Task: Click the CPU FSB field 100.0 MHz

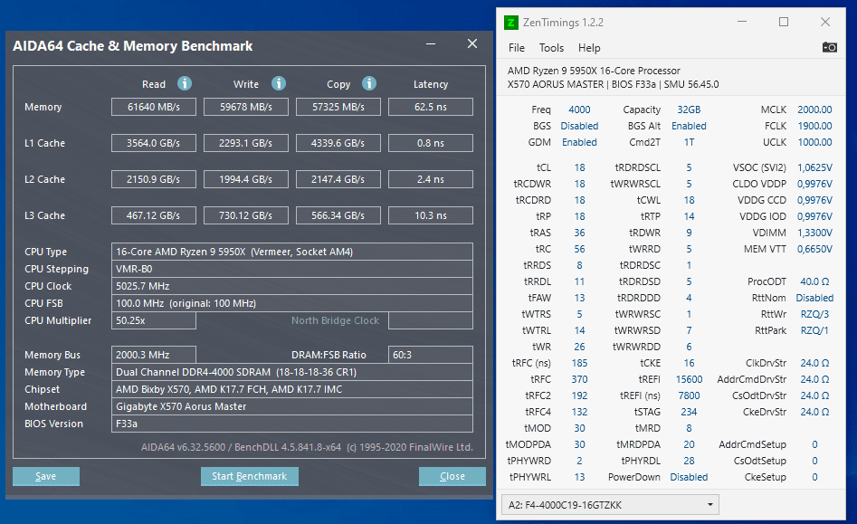Action: point(292,303)
